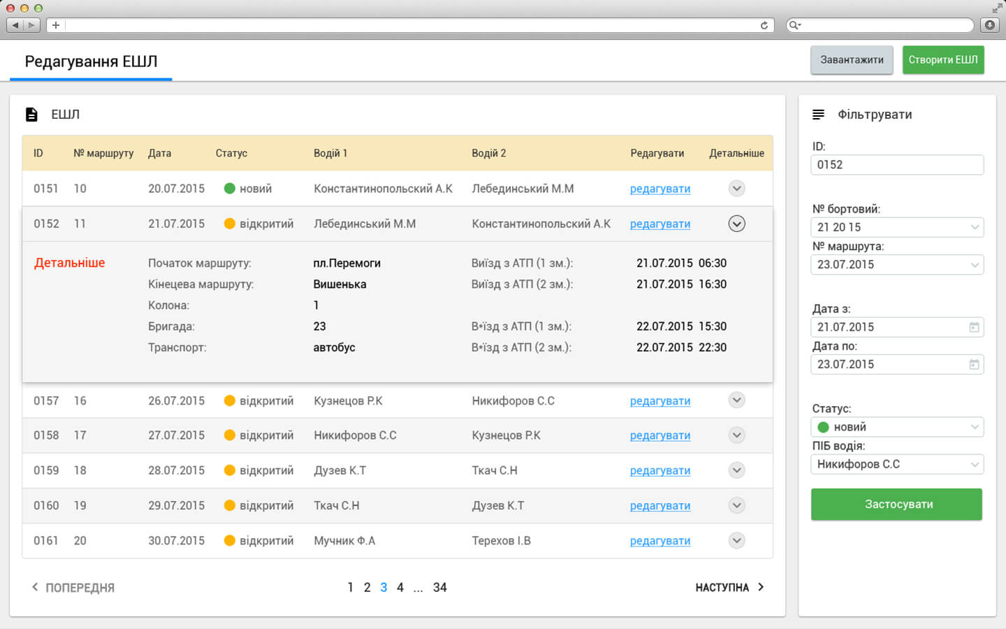1006x629 pixels.
Task: Click the пл.Перемоги route start value
Action: pos(347,263)
